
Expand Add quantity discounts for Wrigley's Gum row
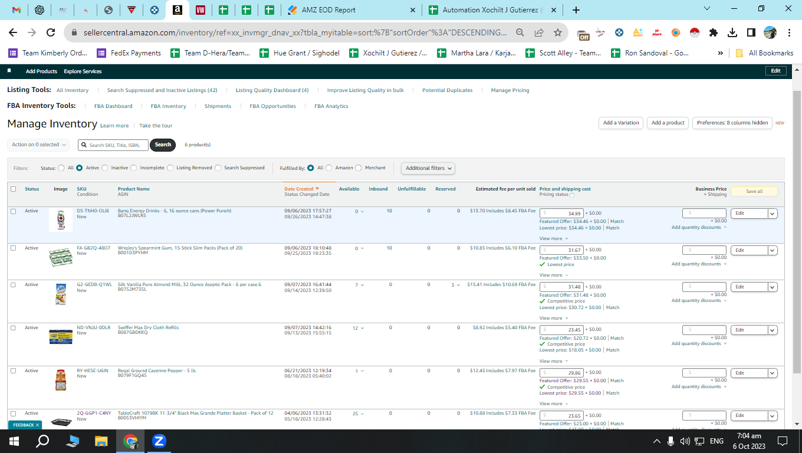click(x=699, y=264)
